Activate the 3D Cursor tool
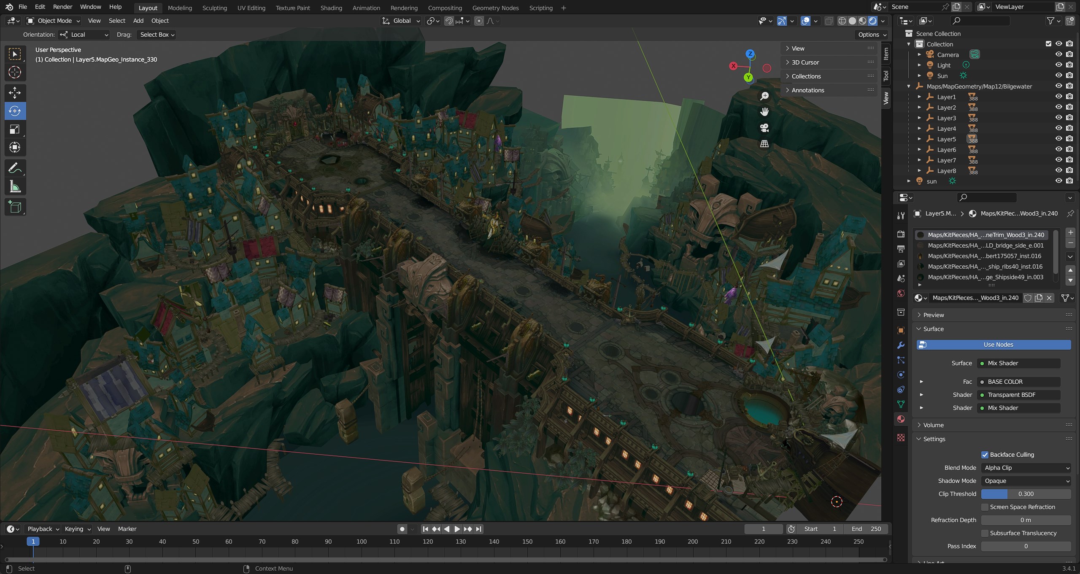Image resolution: width=1080 pixels, height=574 pixels. tap(15, 73)
